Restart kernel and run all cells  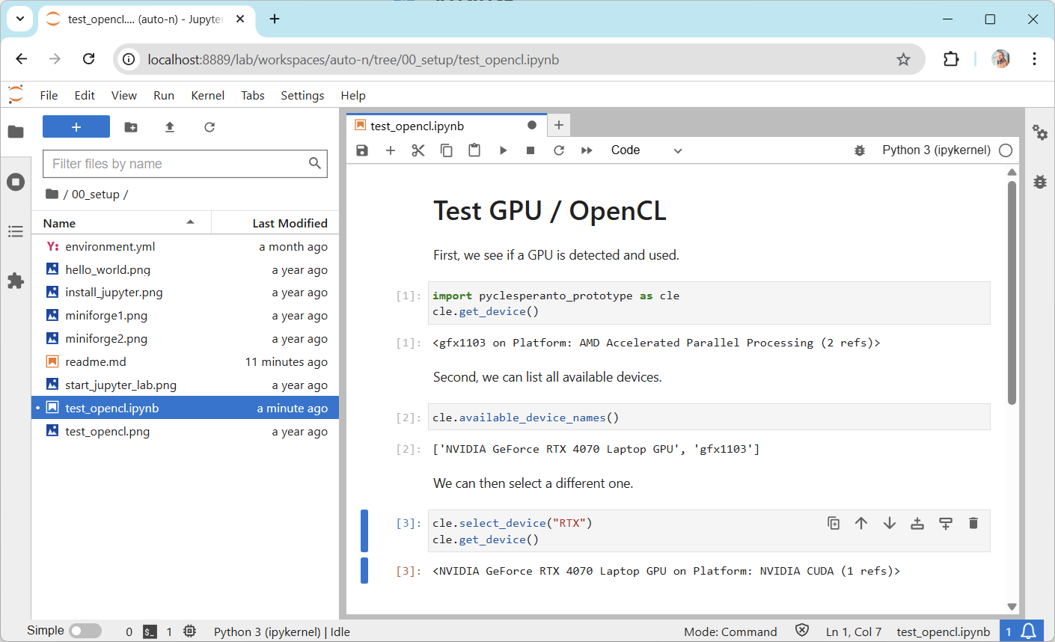587,150
